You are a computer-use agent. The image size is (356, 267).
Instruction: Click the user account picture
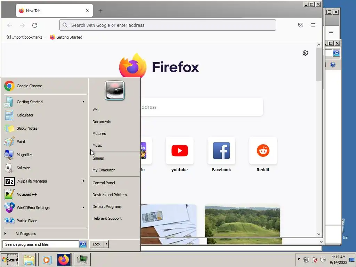tap(115, 90)
